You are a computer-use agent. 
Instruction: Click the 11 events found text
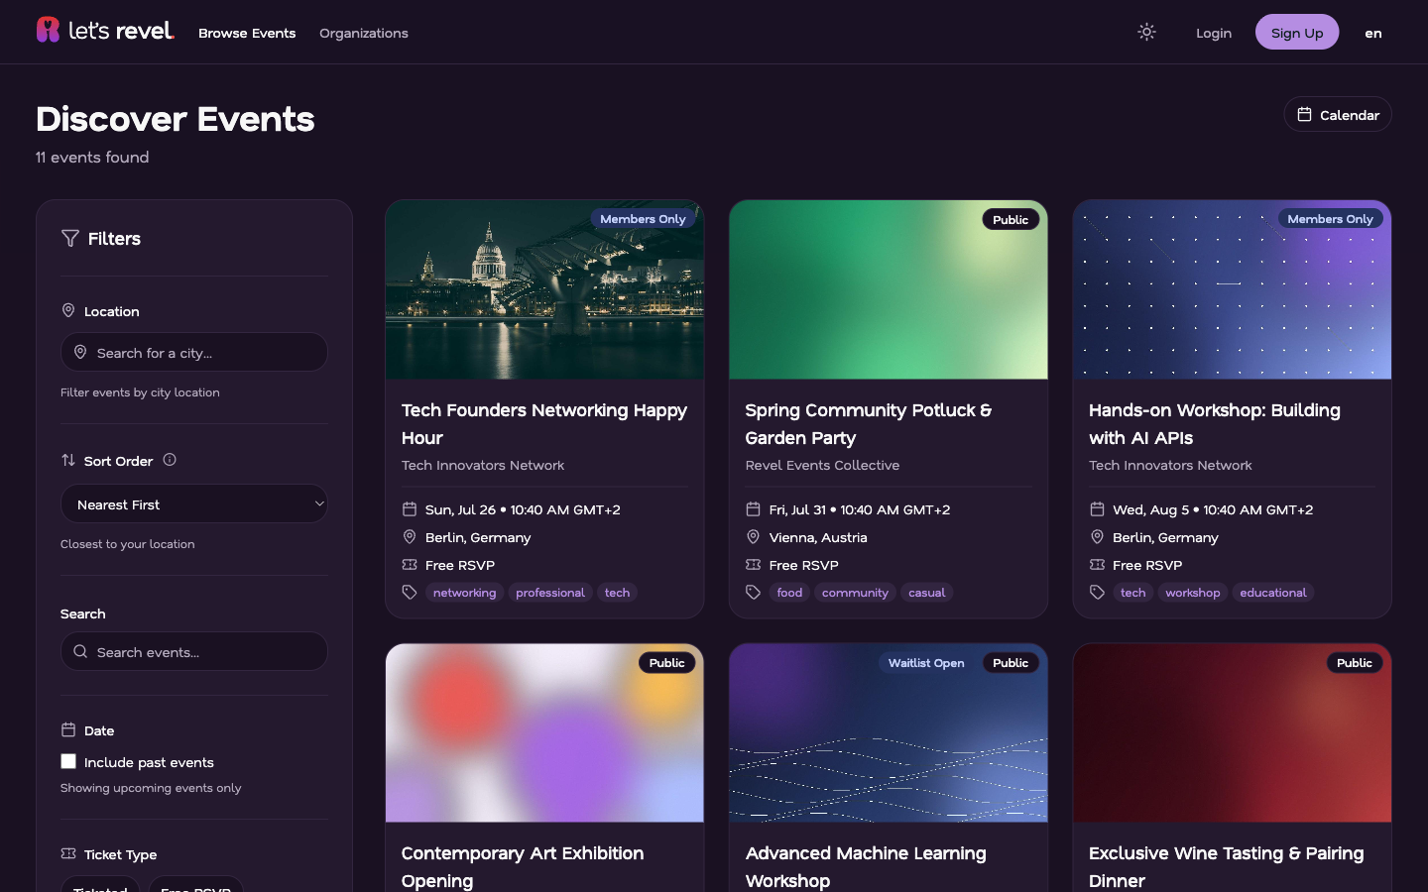coord(92,157)
